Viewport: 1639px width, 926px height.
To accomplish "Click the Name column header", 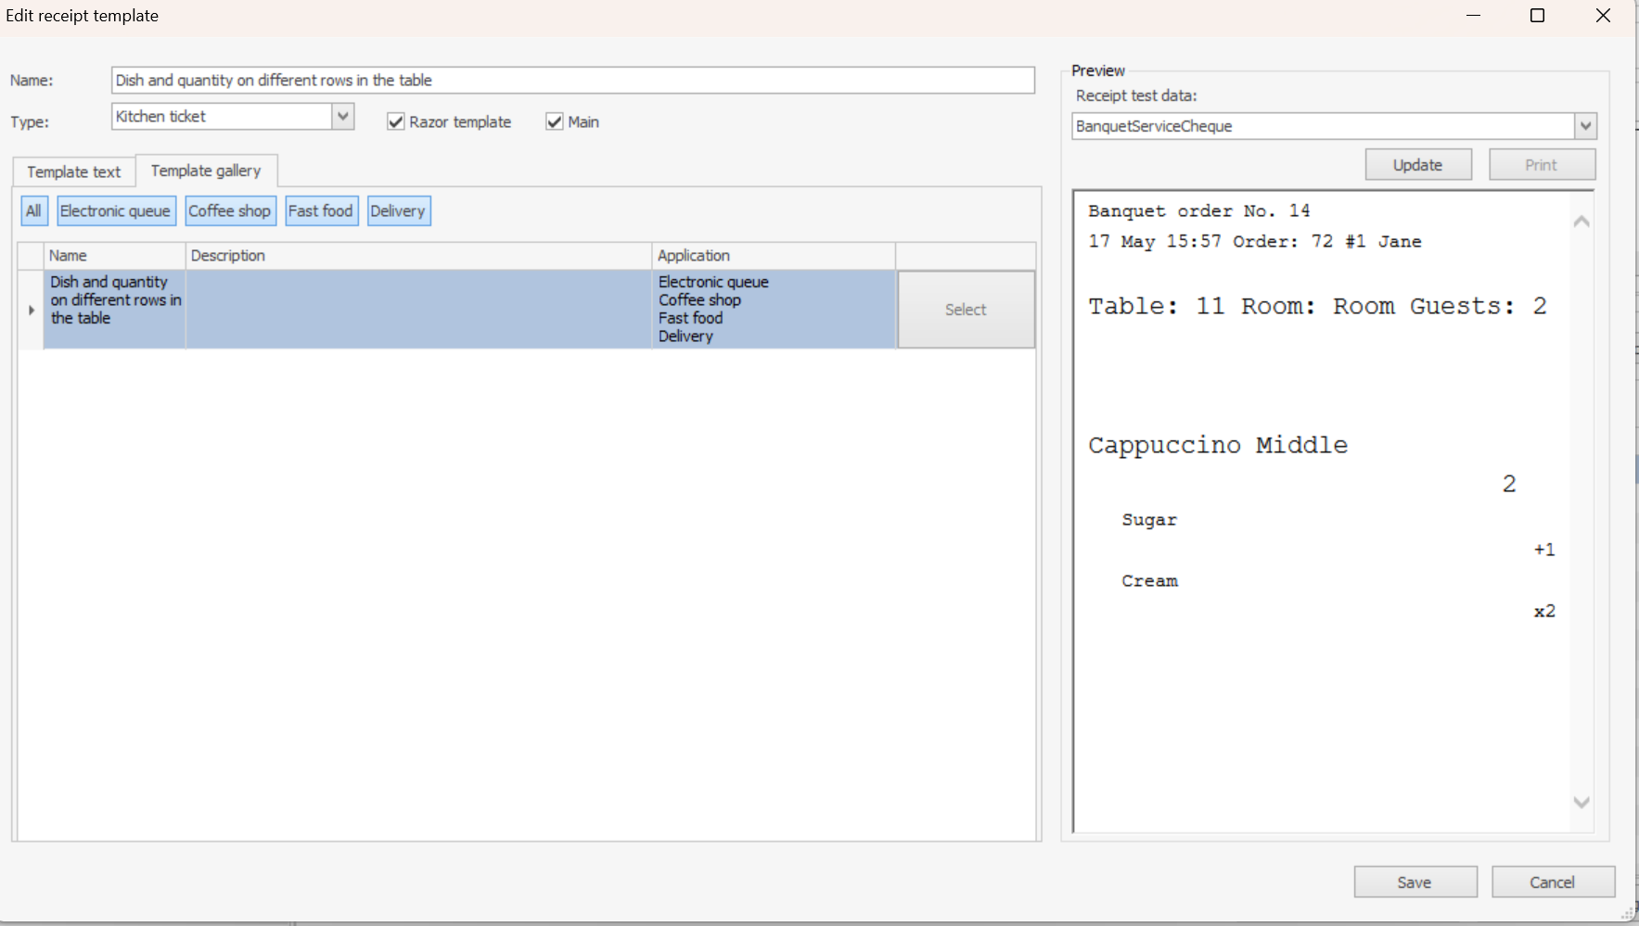I will (115, 256).
